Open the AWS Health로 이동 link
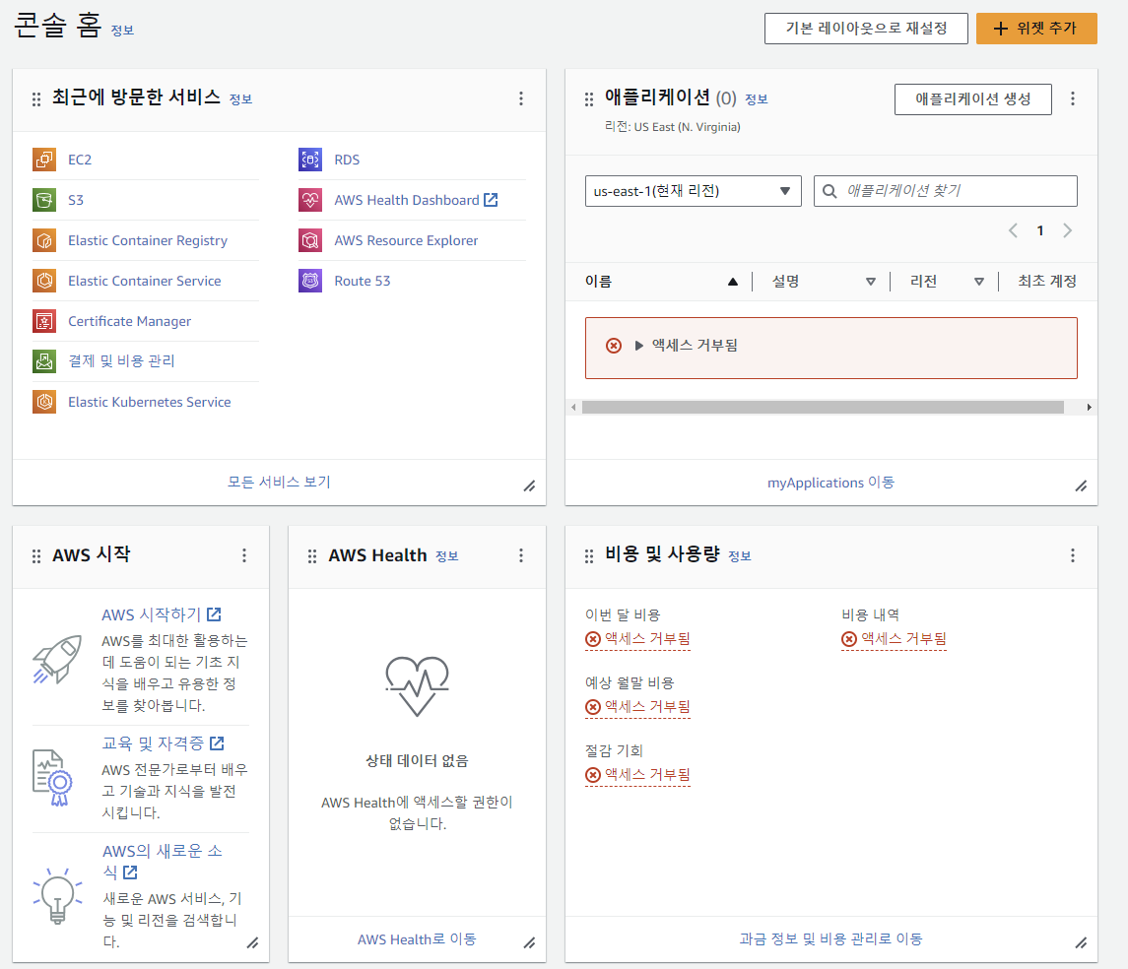 (418, 938)
